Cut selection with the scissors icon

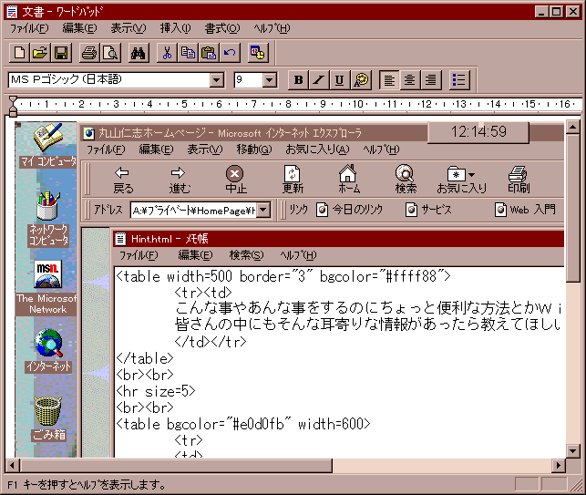(x=167, y=53)
